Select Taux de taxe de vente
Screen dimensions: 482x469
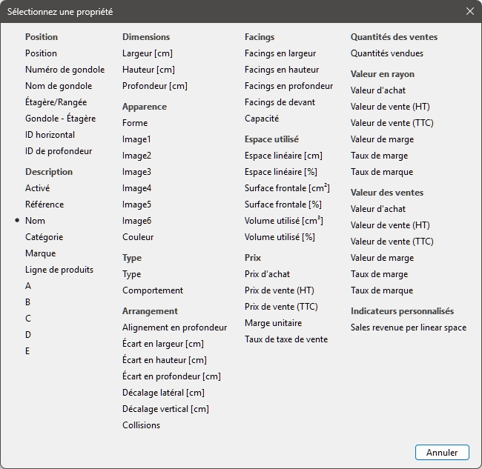click(x=285, y=339)
